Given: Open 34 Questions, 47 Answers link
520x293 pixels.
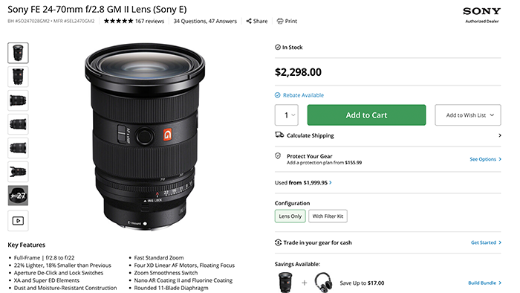Looking at the screenshot, I should click(x=205, y=22).
